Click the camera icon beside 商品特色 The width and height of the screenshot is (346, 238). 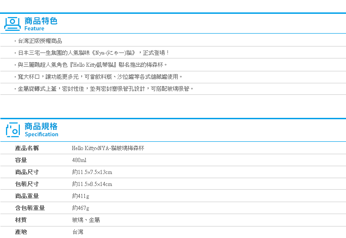pyautogui.click(x=13, y=23)
